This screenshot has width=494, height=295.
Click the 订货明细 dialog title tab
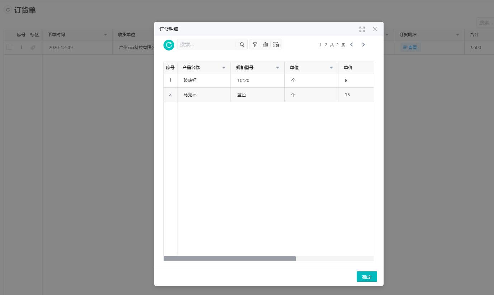[x=169, y=29]
